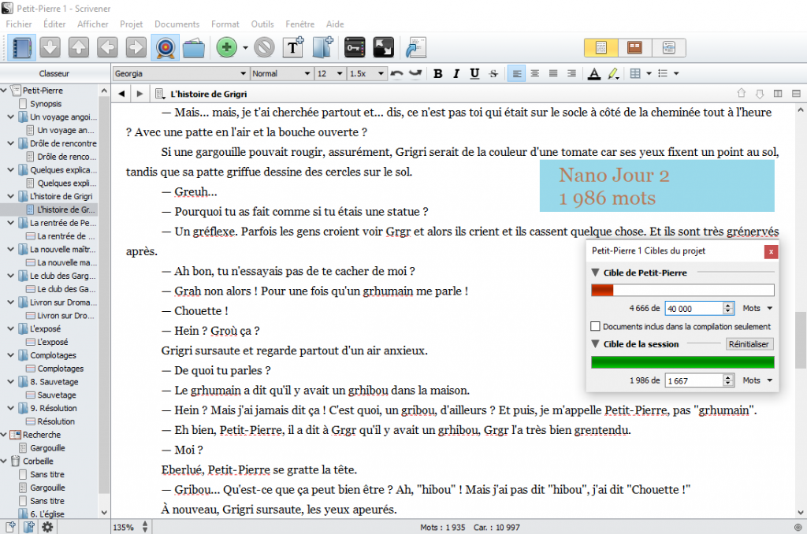807x534 pixels.
Task: Open the Afficher menu
Action: point(93,24)
